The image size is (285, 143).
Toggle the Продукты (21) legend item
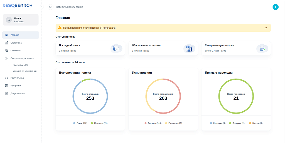point(237,123)
